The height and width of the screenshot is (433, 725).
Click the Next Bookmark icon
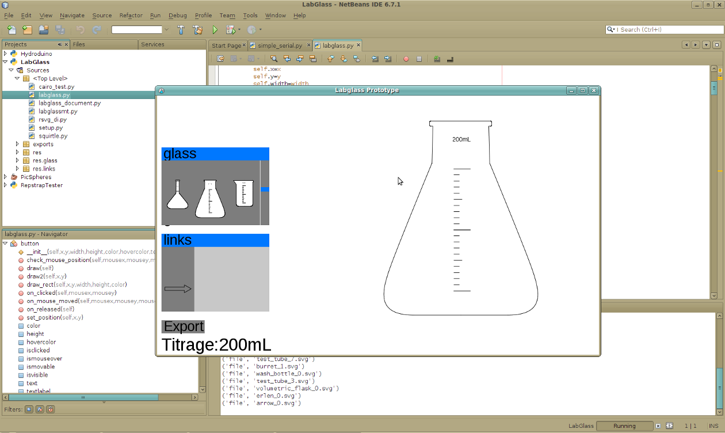(344, 59)
